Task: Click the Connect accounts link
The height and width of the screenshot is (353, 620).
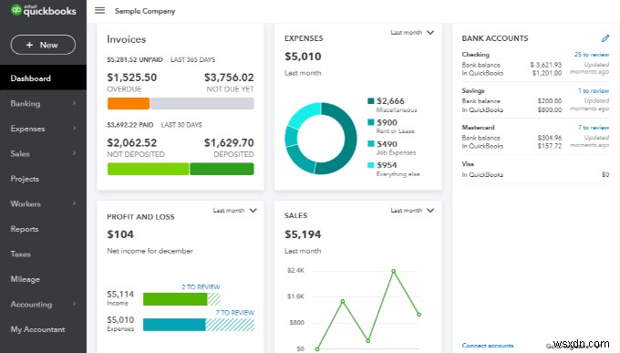Action: click(488, 346)
